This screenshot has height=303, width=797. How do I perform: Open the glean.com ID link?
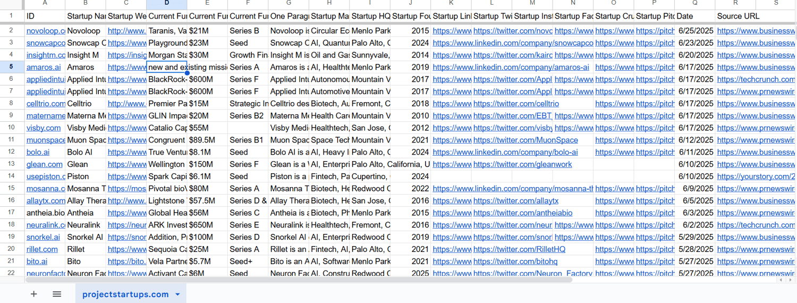point(44,164)
